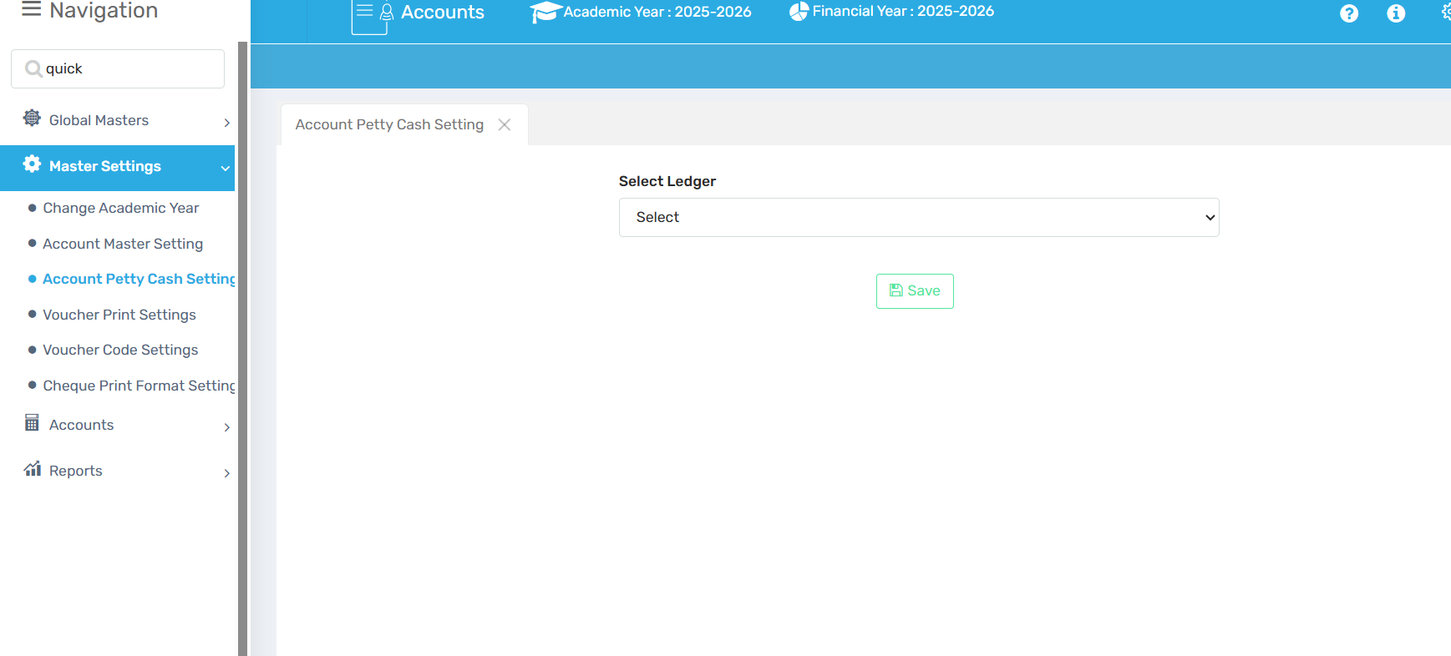The image size is (1451, 656).
Task: Click the Global Masters globe icon
Action: [x=32, y=119]
